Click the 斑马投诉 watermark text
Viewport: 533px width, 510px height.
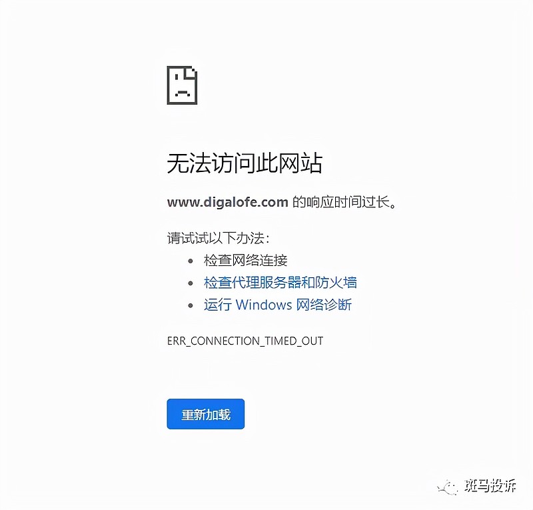click(x=490, y=485)
